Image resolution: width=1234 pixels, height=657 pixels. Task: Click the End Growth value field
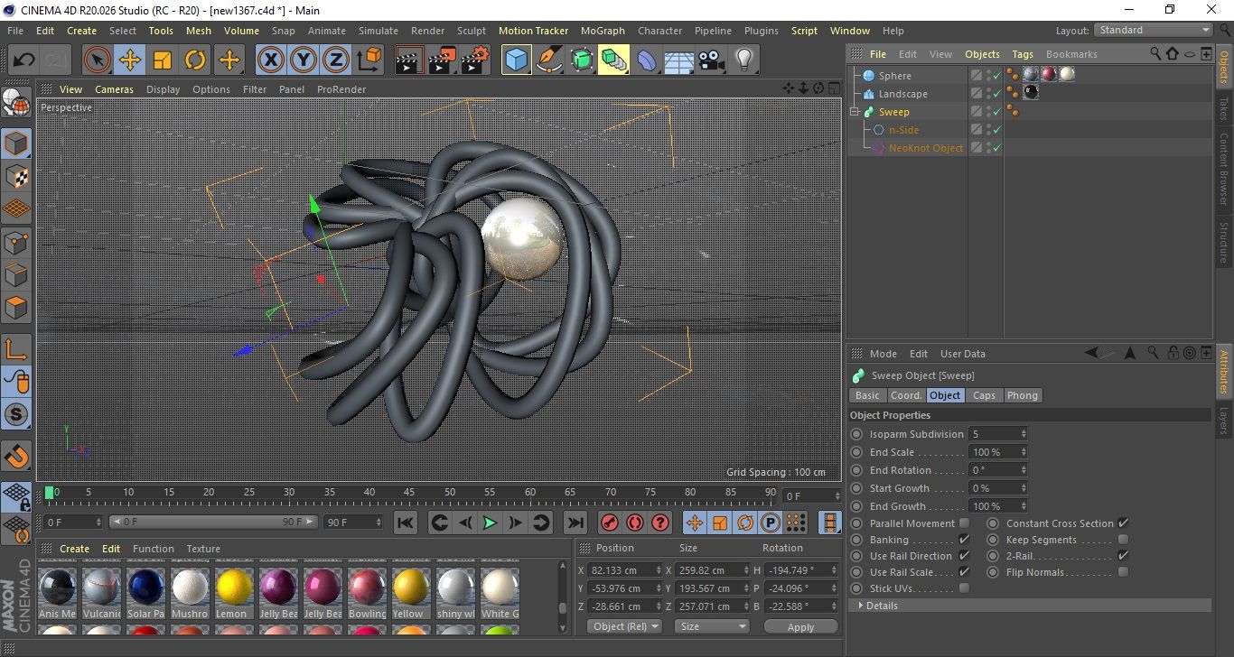click(998, 506)
